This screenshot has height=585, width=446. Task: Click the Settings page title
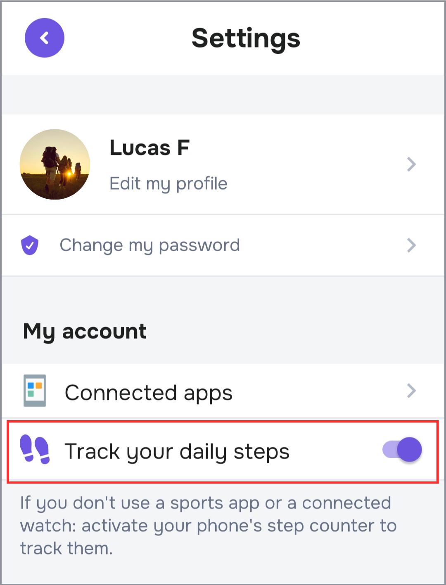[x=246, y=38]
